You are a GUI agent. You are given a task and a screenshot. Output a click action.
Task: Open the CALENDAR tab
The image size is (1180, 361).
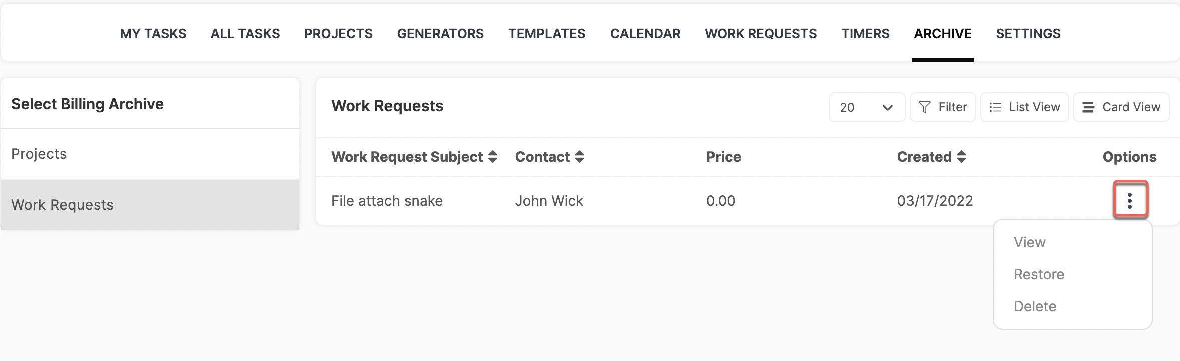(645, 34)
